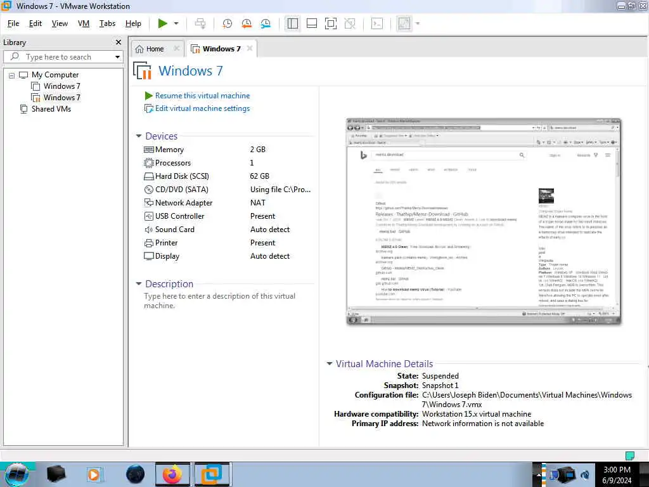Open the USB Controller device entry
The image size is (649, 487).
click(179, 216)
